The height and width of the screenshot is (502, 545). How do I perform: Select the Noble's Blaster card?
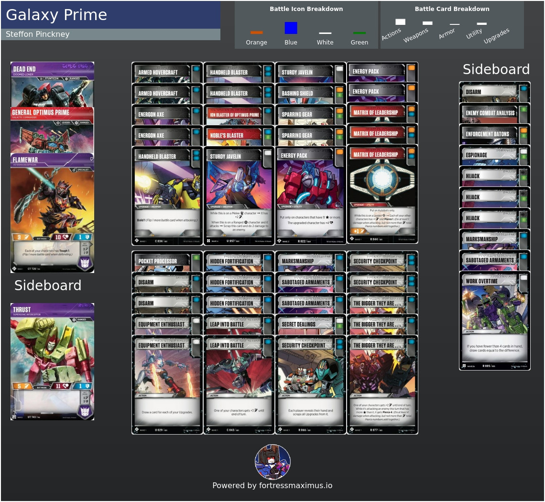coord(239,136)
